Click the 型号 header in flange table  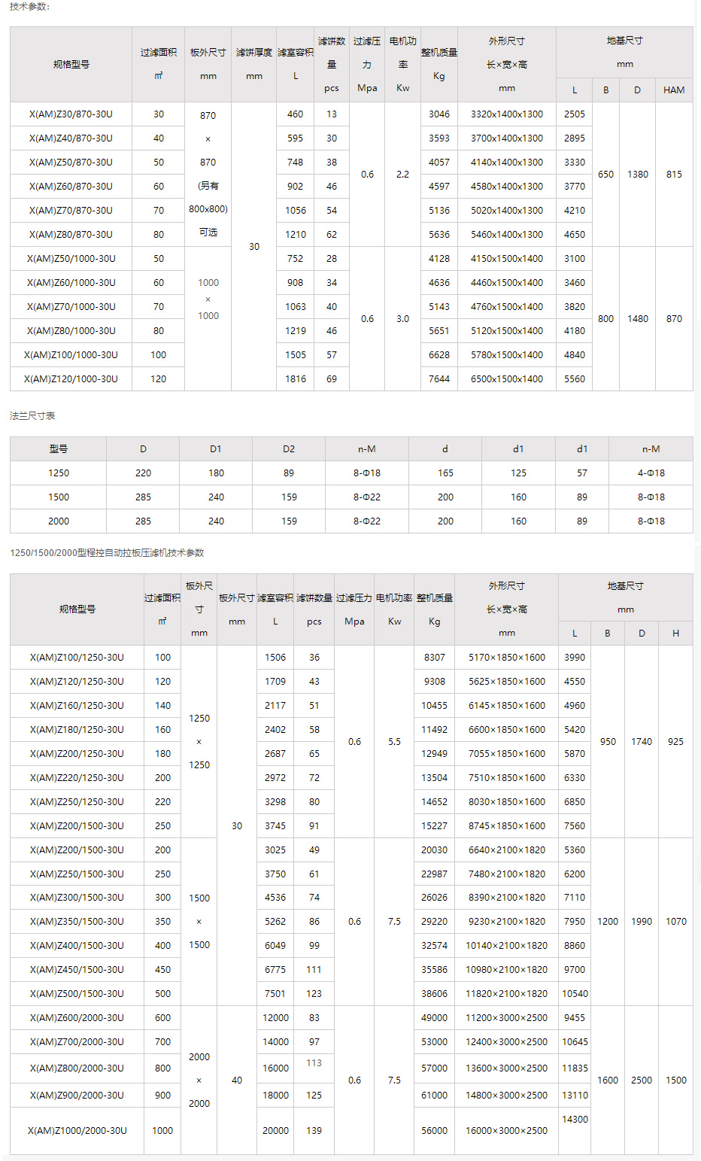pyautogui.click(x=58, y=449)
